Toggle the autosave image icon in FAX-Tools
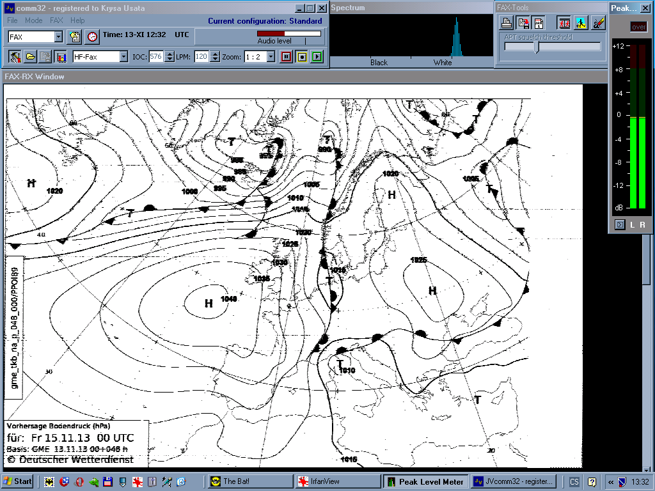 click(523, 23)
